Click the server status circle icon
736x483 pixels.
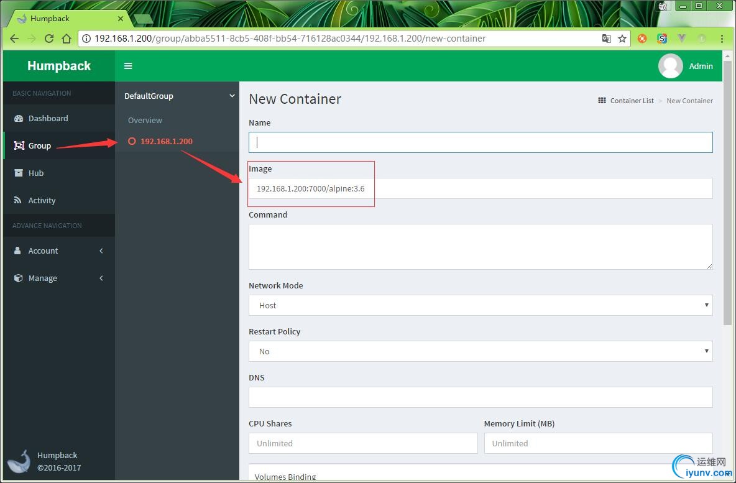(132, 141)
